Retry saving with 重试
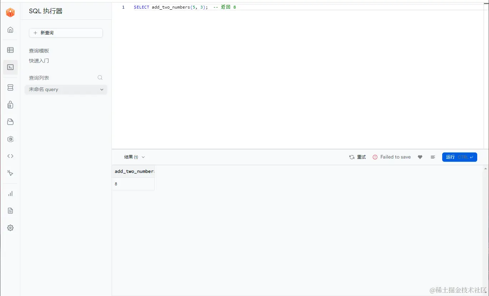The width and height of the screenshot is (489, 296). [x=358, y=157]
